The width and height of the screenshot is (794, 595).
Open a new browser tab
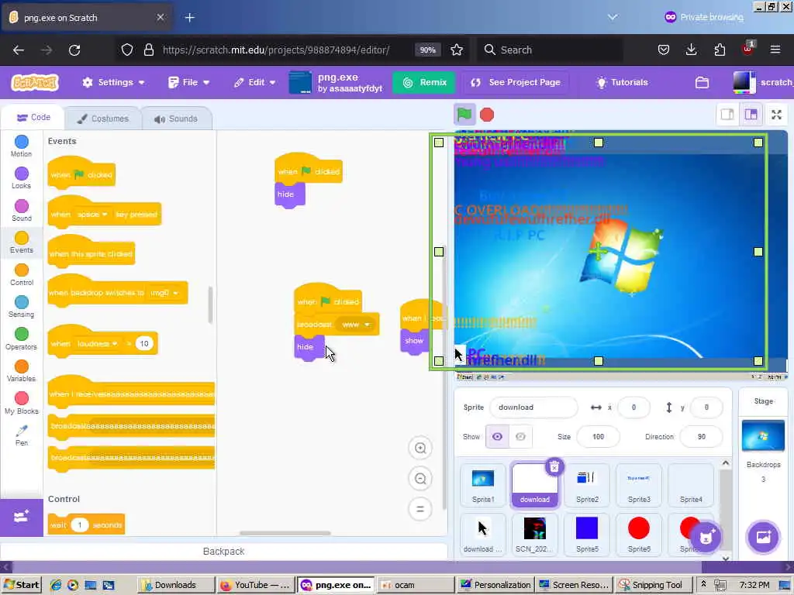point(189,17)
